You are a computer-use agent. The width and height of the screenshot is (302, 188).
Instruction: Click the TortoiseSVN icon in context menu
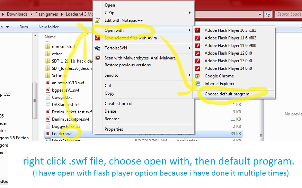click(x=98, y=48)
